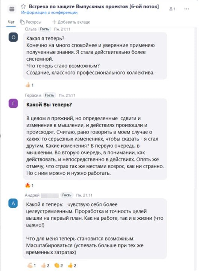Click Герасим's purple avatar

(x=13, y=104)
